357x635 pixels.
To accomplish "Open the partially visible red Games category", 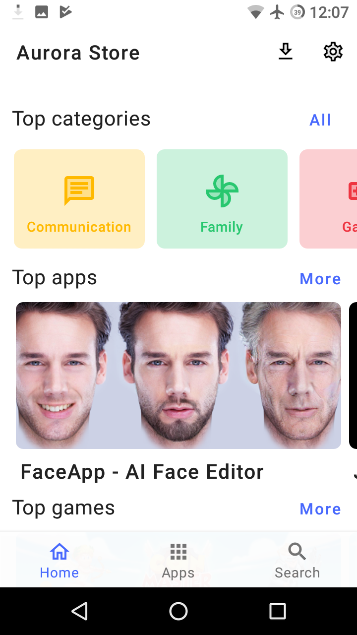I will coord(328,199).
